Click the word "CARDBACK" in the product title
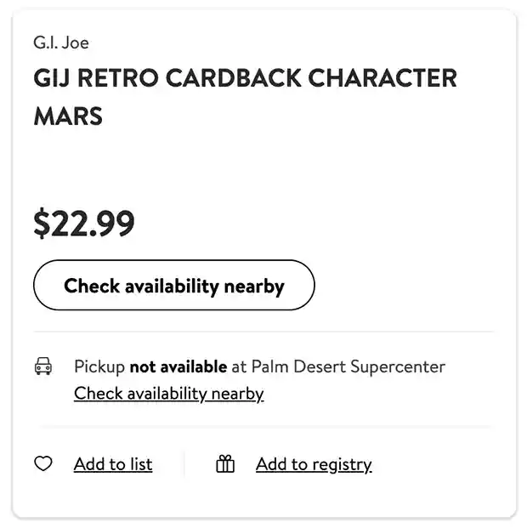 (233, 78)
